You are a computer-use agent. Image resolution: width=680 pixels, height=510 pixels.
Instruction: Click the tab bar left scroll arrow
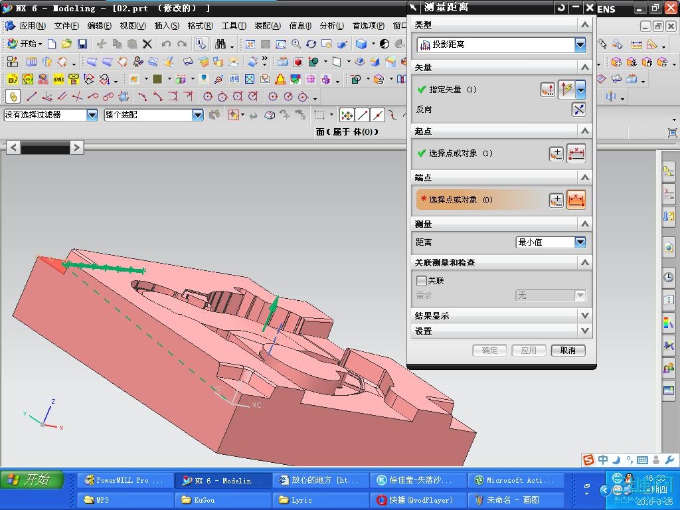(13, 147)
